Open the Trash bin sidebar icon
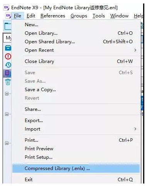The height and width of the screenshot is (187, 147). (x=8, y=82)
